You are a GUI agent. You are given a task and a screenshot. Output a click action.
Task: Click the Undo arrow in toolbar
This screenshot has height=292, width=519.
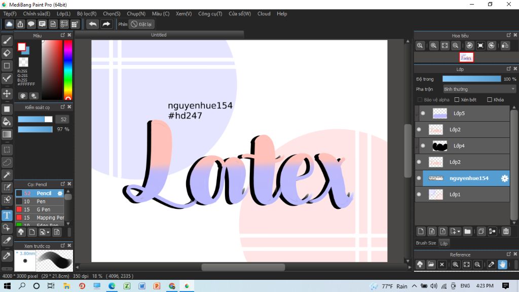click(x=93, y=24)
